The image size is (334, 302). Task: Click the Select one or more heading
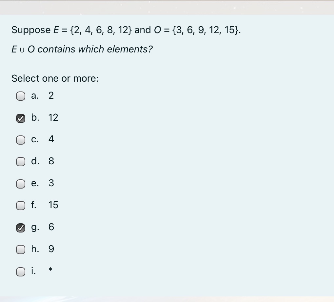click(x=55, y=79)
